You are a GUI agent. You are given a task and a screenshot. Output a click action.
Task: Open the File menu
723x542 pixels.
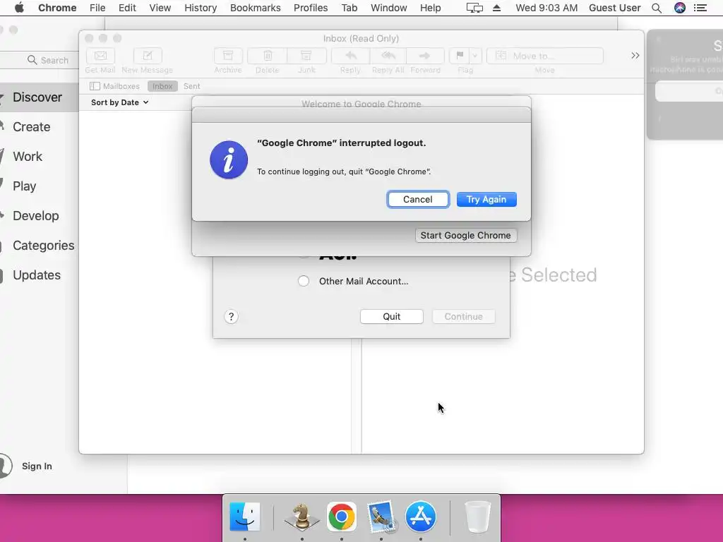97,8
